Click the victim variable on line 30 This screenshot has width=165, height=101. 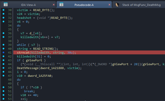tap(22, 10)
